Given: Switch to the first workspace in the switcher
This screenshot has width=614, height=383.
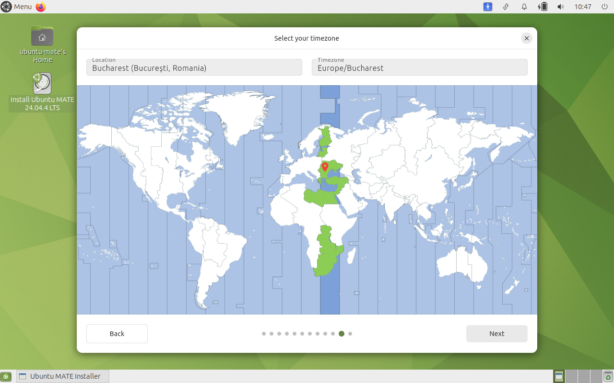Looking at the screenshot, I should coord(559,376).
